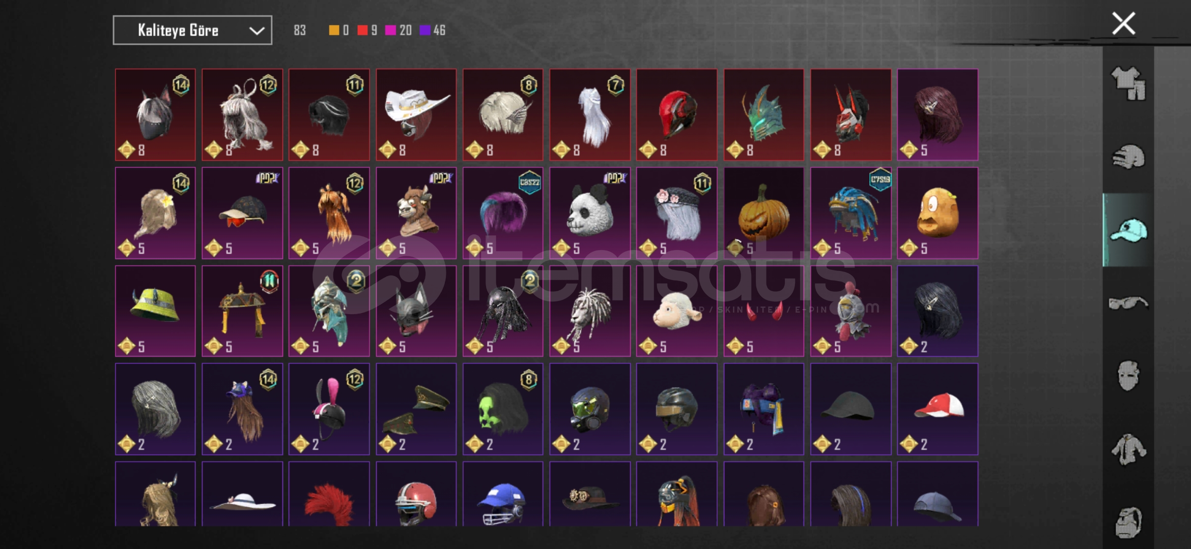Open the outfits category in the sidebar
This screenshot has height=549, width=1191.
(1128, 83)
